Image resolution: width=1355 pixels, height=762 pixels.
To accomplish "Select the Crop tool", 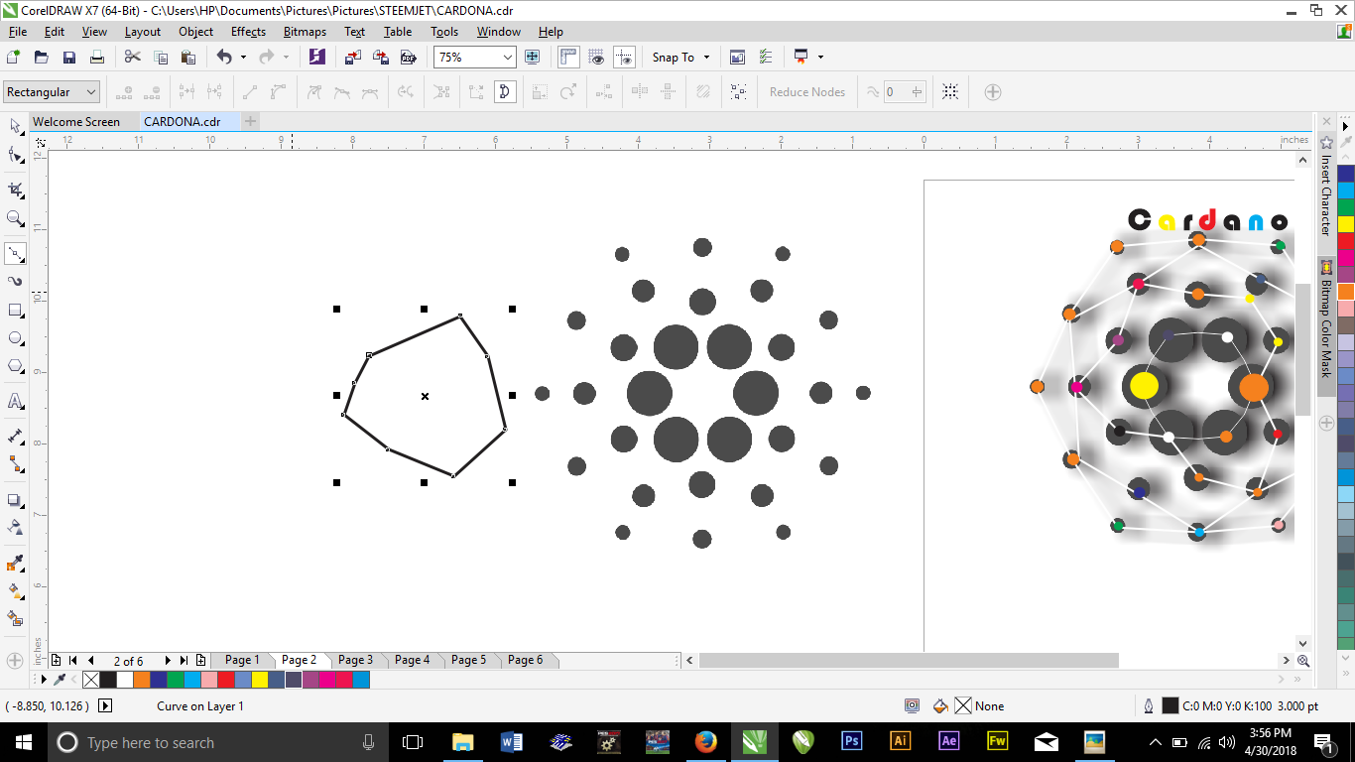I will (15, 190).
